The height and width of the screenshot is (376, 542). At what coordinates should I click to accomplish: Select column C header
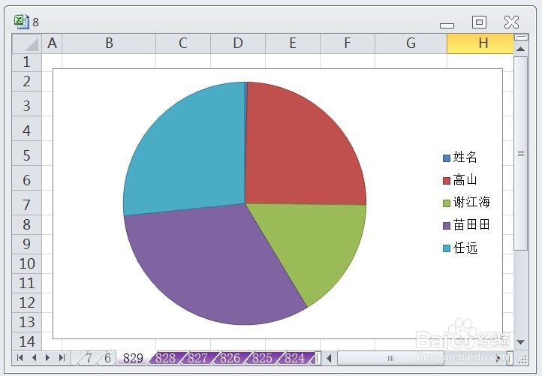point(183,44)
